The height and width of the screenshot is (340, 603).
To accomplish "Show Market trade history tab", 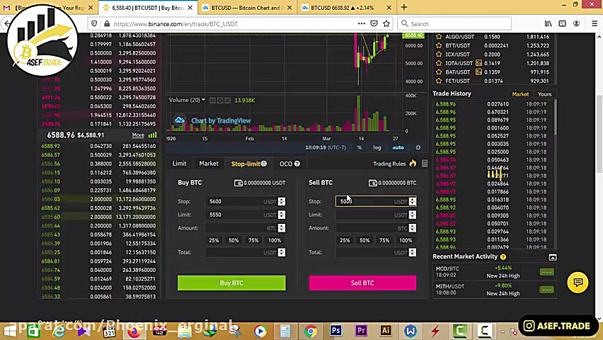I will [x=520, y=94].
